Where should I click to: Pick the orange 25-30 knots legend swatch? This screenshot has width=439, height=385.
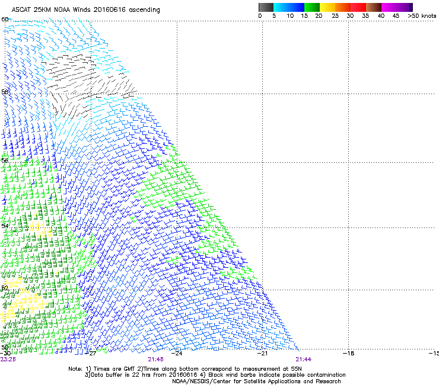[343, 7]
